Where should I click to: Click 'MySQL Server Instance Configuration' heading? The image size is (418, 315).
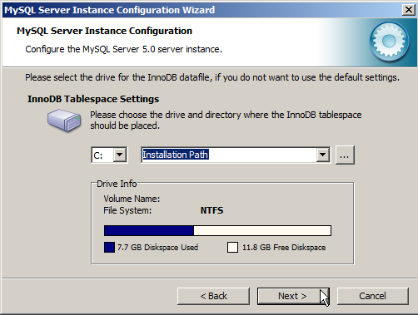coord(104,31)
